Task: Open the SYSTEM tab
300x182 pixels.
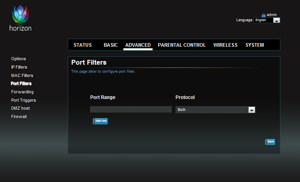Action: [x=255, y=45]
